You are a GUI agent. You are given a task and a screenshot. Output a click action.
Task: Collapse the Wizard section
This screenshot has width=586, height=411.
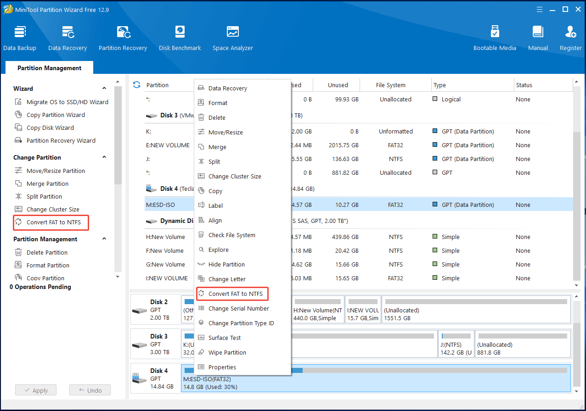coord(104,89)
